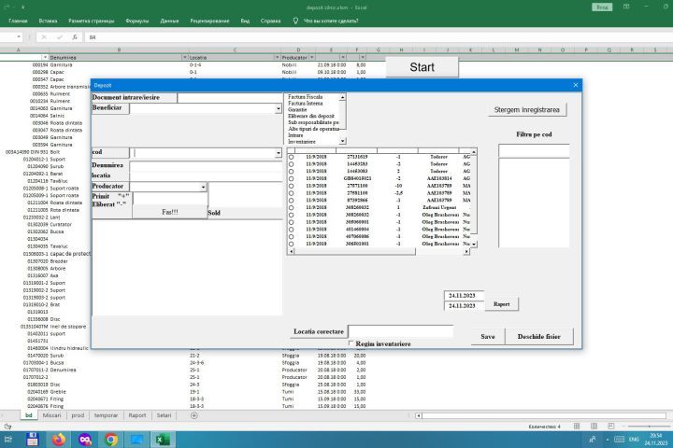The width and height of the screenshot is (673, 448).
Task: Click the Fas!!! button
Action: pos(170,212)
